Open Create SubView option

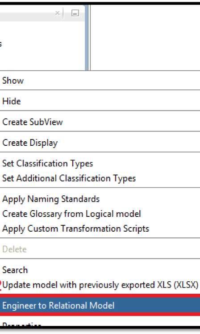100,122
